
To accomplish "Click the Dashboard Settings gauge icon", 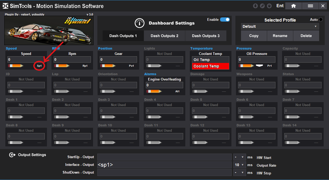I will (x=140, y=23).
